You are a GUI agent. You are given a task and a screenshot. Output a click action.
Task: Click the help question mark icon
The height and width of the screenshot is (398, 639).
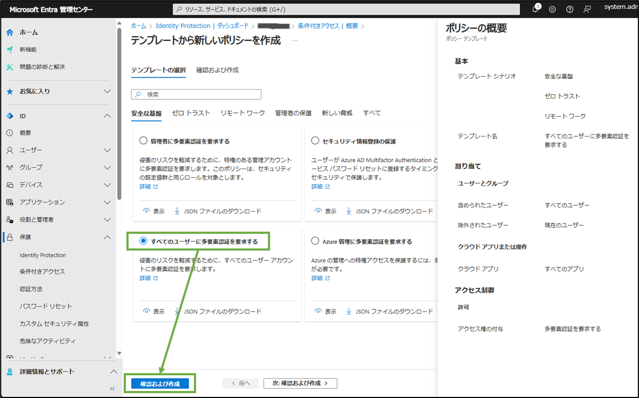pyautogui.click(x=570, y=9)
